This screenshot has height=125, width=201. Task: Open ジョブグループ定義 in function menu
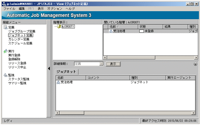tap(22, 31)
